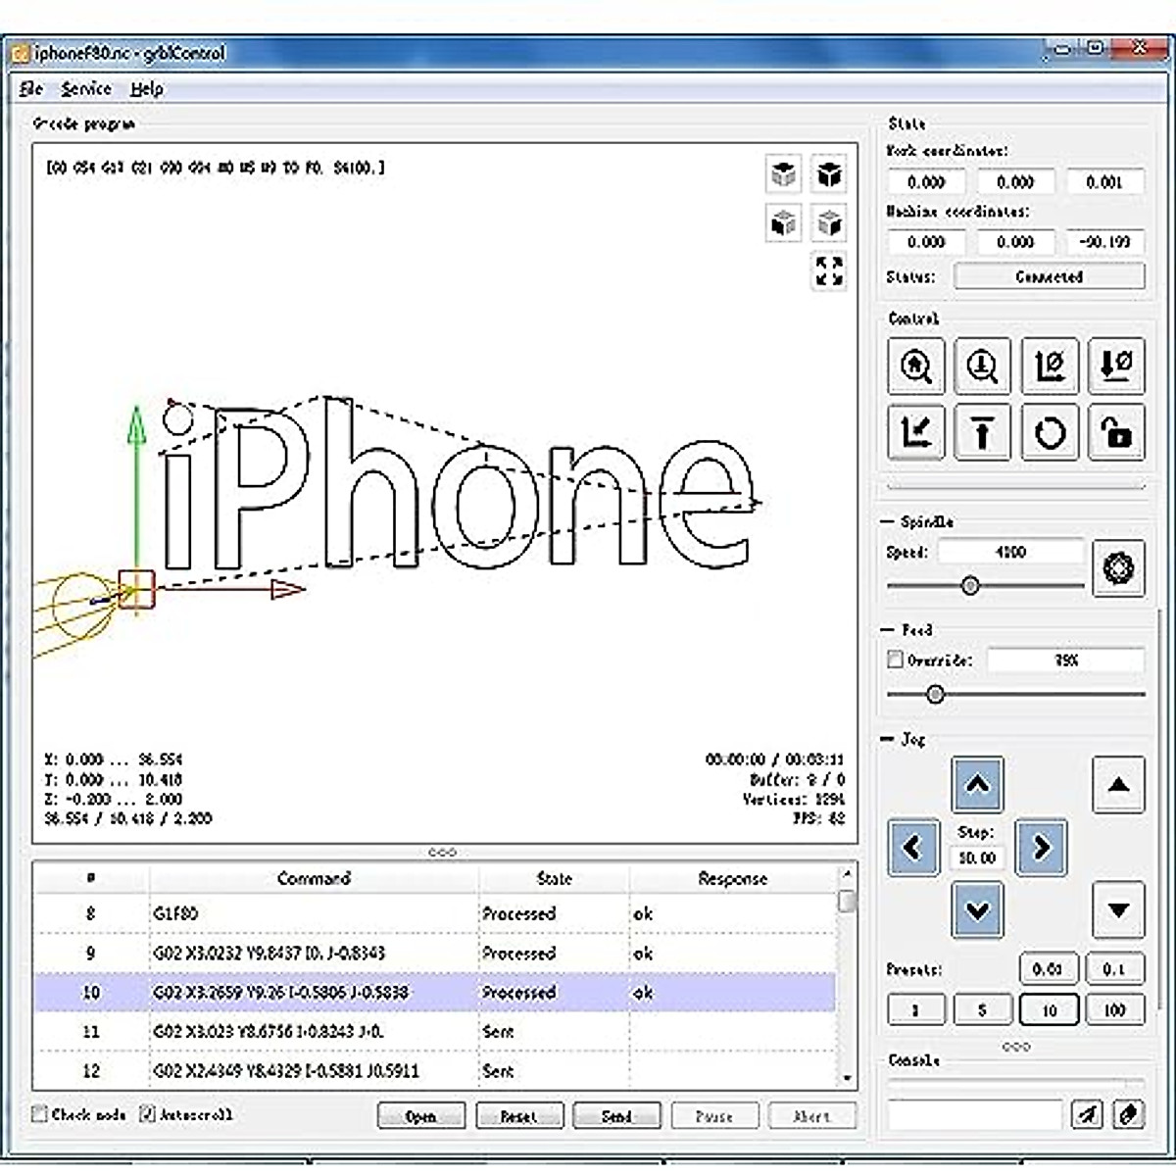Disable the Autoscroll checkbox
Screen dimensions: 1176x1176
click(x=148, y=1114)
